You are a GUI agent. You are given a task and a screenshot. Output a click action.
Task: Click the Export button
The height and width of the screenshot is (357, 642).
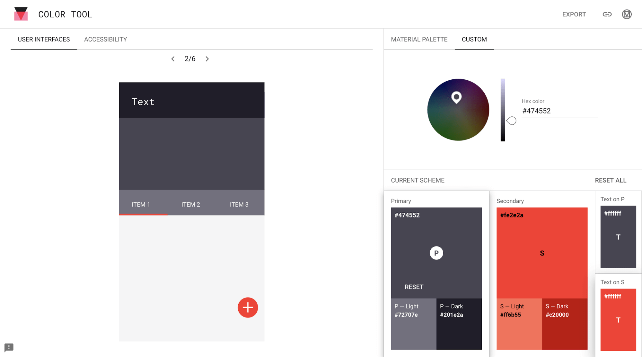pos(574,14)
